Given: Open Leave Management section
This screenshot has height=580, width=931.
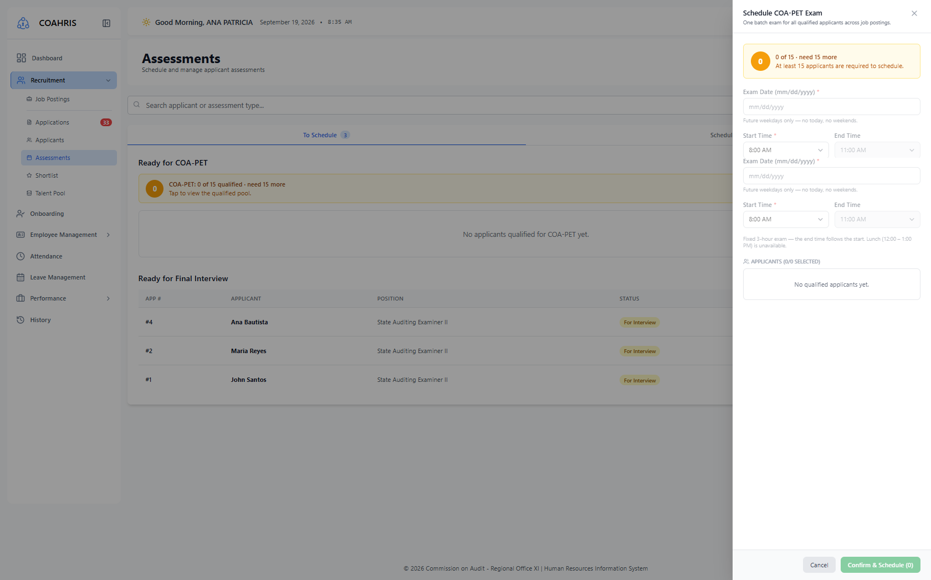Looking at the screenshot, I should click(x=64, y=277).
